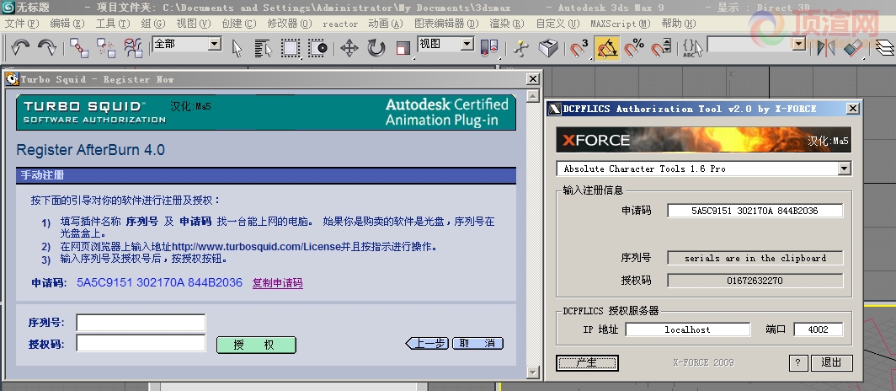Click the Undo arrow in main toolbar
Image resolution: width=896 pixels, height=391 pixels.
20,47
